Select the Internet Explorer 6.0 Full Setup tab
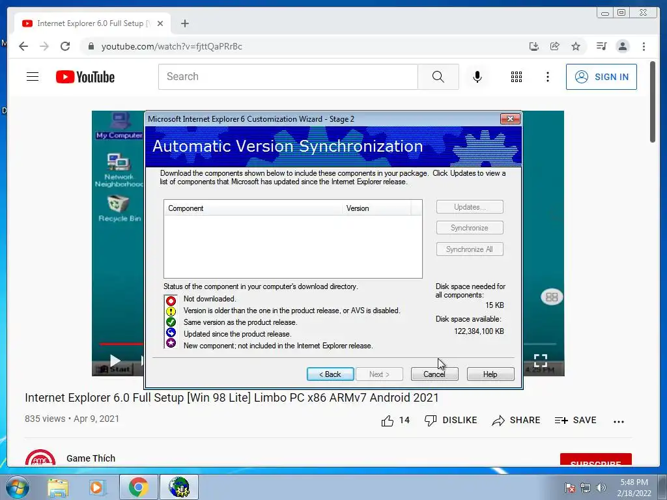This screenshot has height=500, width=667. (92, 23)
